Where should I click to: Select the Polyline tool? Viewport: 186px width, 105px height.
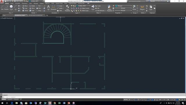tap(6, 7)
